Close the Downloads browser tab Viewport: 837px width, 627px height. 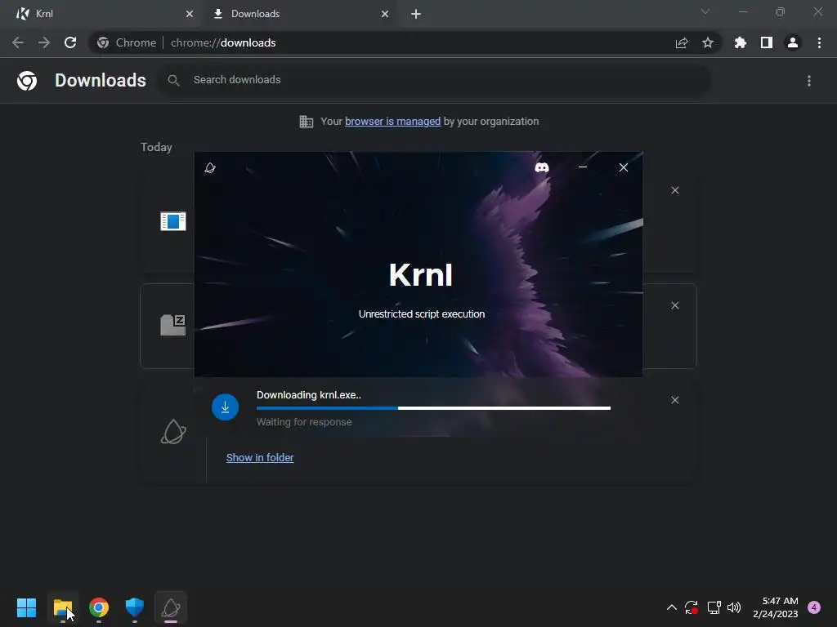(x=386, y=14)
